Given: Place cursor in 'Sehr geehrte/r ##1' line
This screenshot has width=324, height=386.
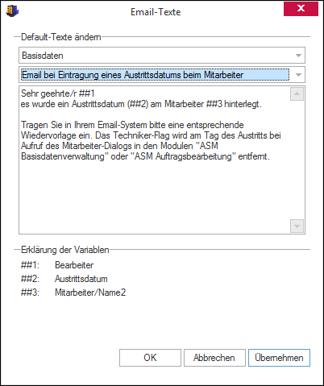Looking at the screenshot, I should [x=58, y=93].
